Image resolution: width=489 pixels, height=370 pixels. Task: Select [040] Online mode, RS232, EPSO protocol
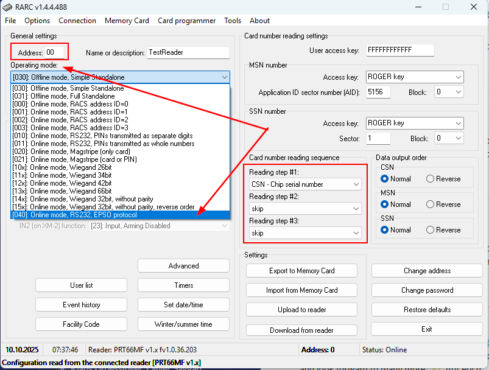[x=121, y=215]
